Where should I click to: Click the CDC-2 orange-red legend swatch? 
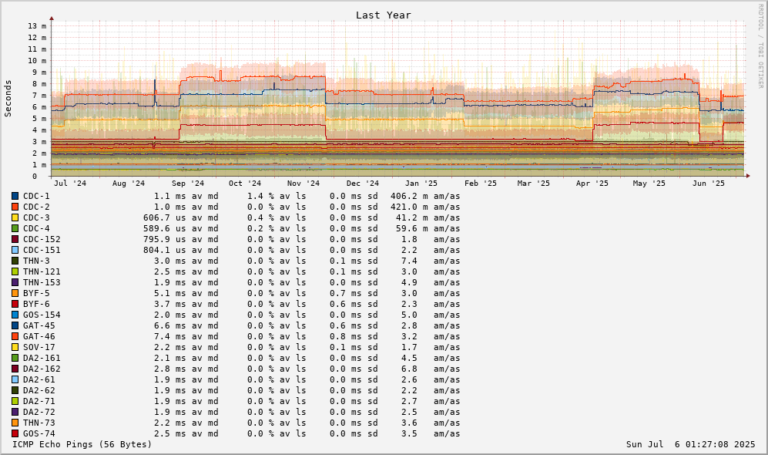[15, 207]
